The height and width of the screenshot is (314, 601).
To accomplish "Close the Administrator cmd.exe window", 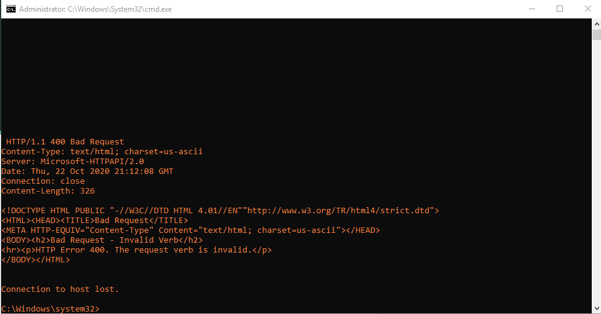I will point(587,9).
